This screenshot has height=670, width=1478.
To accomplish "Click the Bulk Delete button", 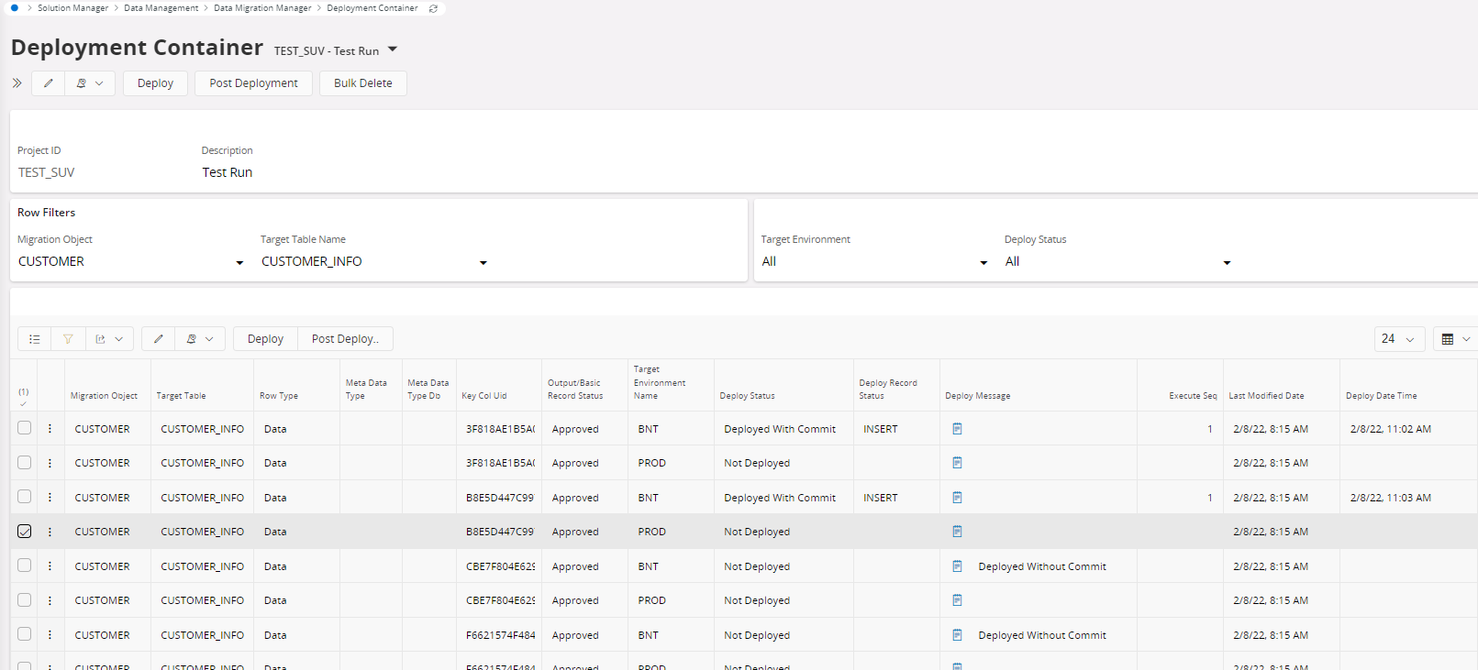I will 362,83.
